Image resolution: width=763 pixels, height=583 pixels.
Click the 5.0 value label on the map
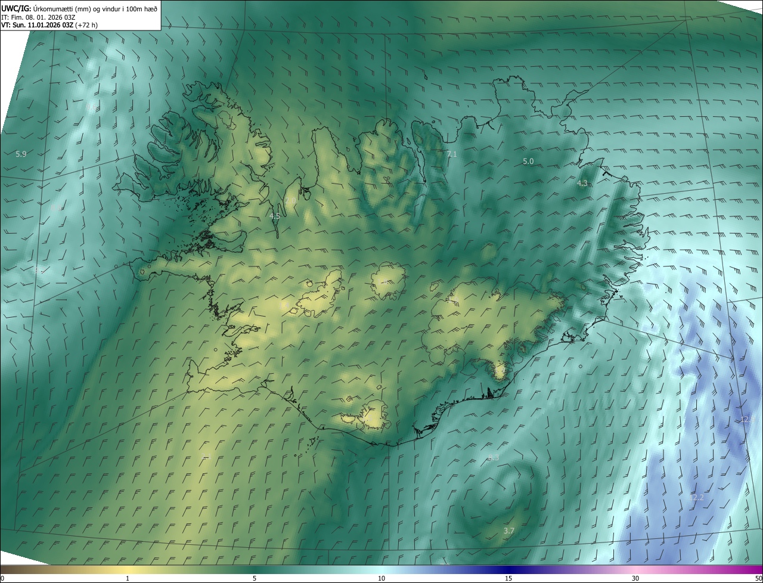tap(528, 162)
